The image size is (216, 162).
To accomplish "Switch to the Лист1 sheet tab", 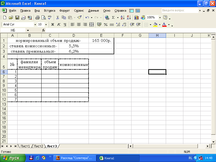I will (x=25, y=146).
